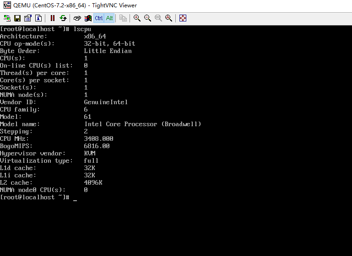Switch to full screen mode icon

tap(183, 18)
